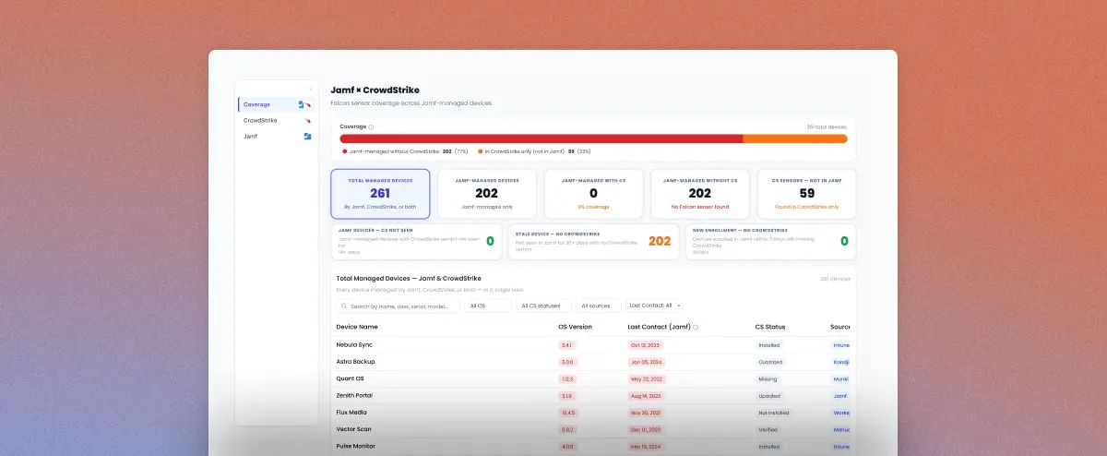This screenshot has width=1107, height=456.
Task: Click the 261 total devices label
Action: tap(827, 126)
